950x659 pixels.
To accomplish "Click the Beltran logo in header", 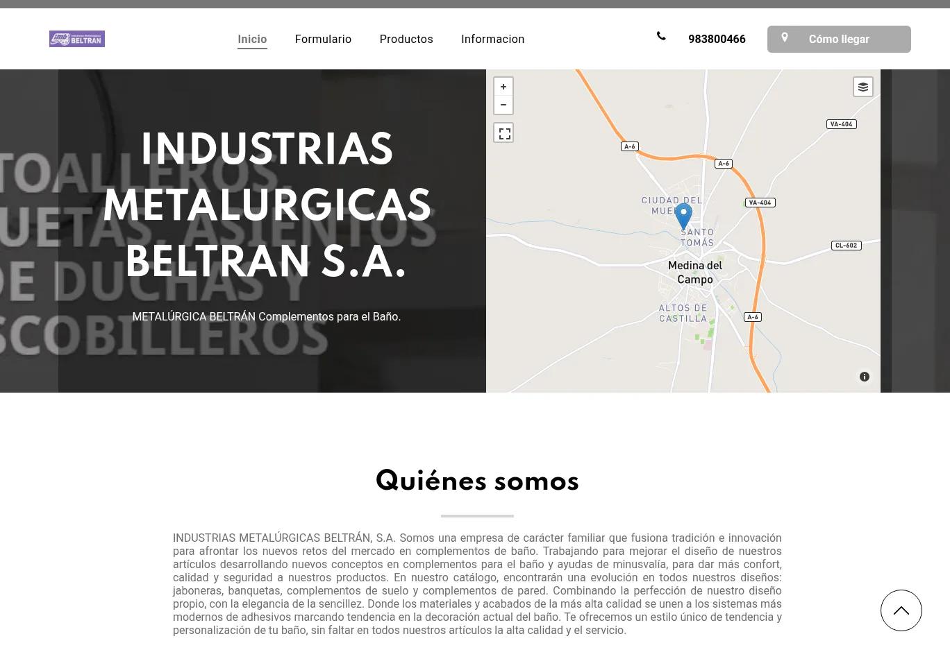I will 77,39.
